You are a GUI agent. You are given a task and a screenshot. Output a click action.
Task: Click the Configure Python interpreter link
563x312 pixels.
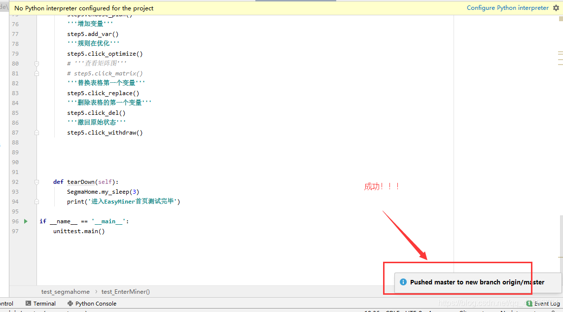507,8
